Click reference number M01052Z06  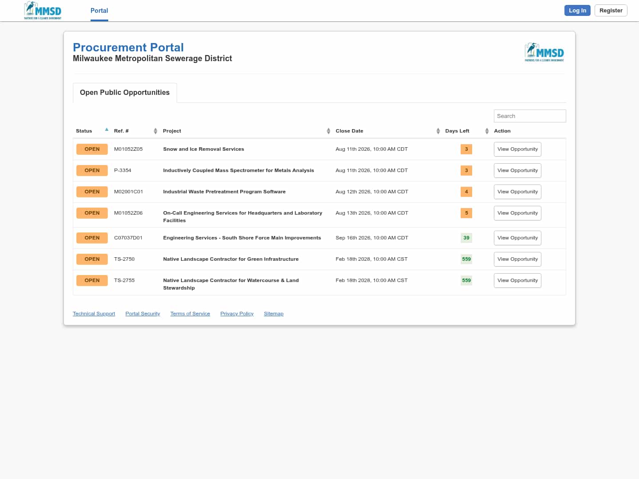coord(128,213)
